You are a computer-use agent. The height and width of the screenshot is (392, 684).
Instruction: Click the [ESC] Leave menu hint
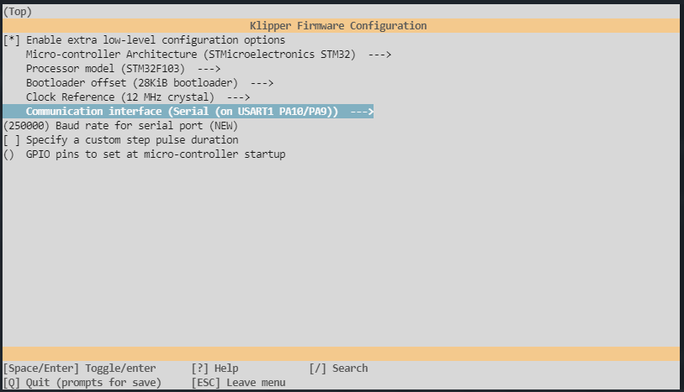pyautogui.click(x=238, y=382)
